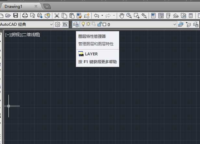200x144 pixels.
Task: Click the 3D Print icon
Action: [x=47, y=16]
